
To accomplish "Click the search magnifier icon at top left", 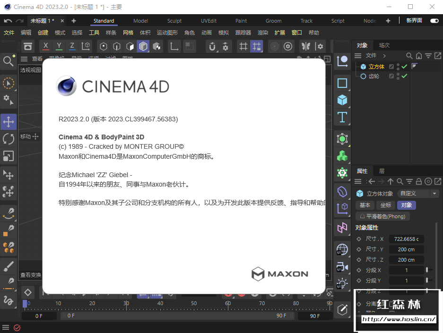I will click(9, 61).
